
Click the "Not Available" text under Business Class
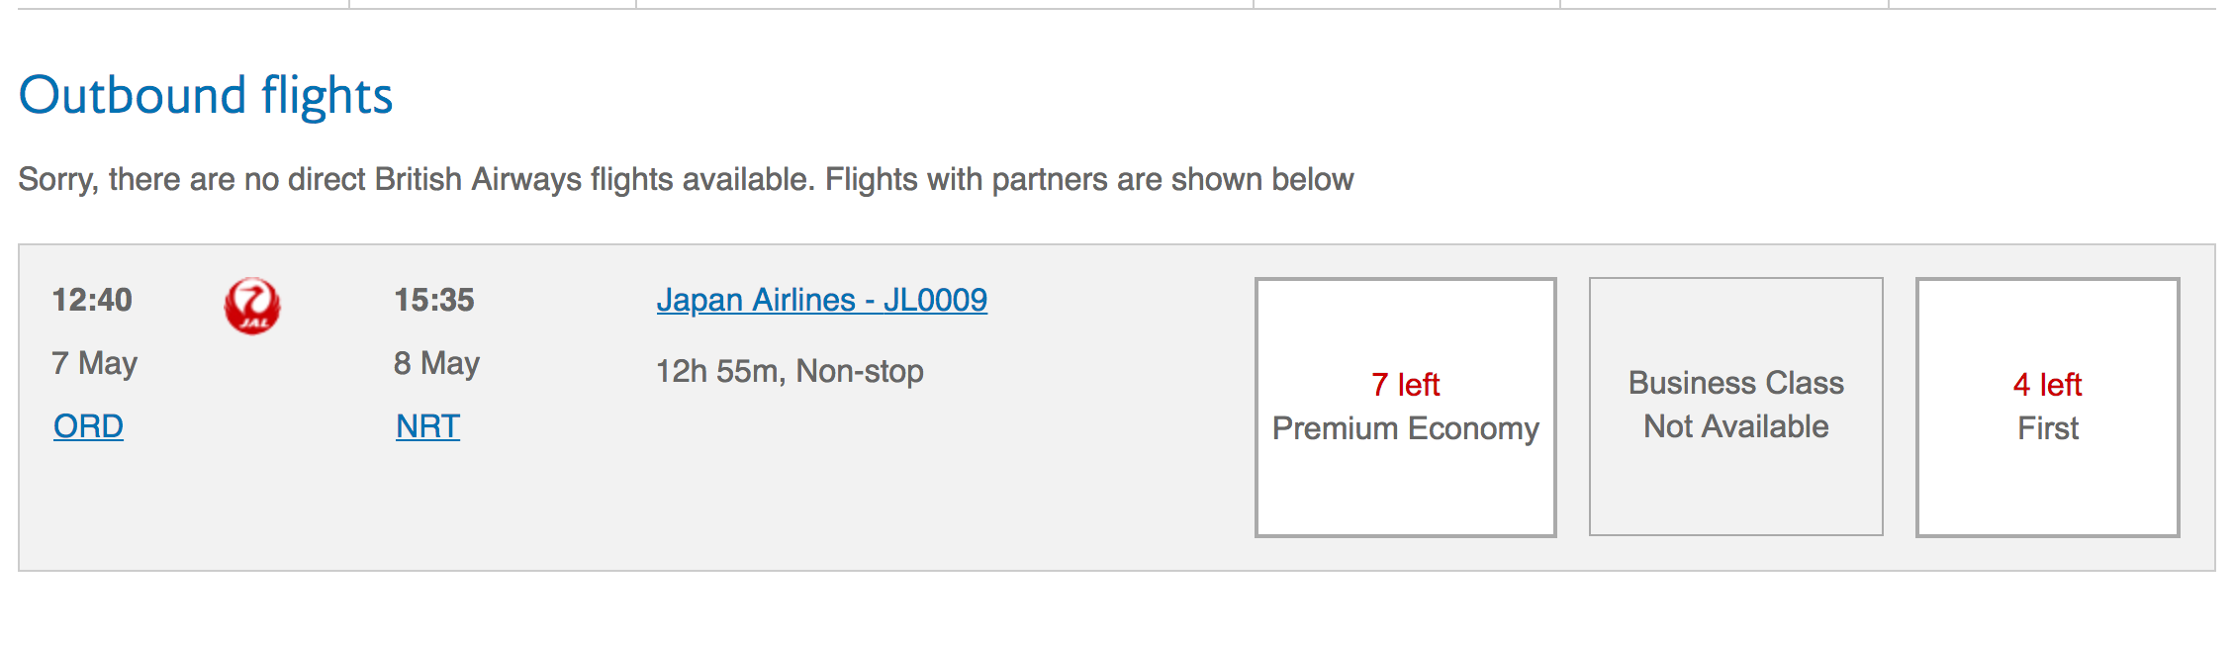(1735, 426)
